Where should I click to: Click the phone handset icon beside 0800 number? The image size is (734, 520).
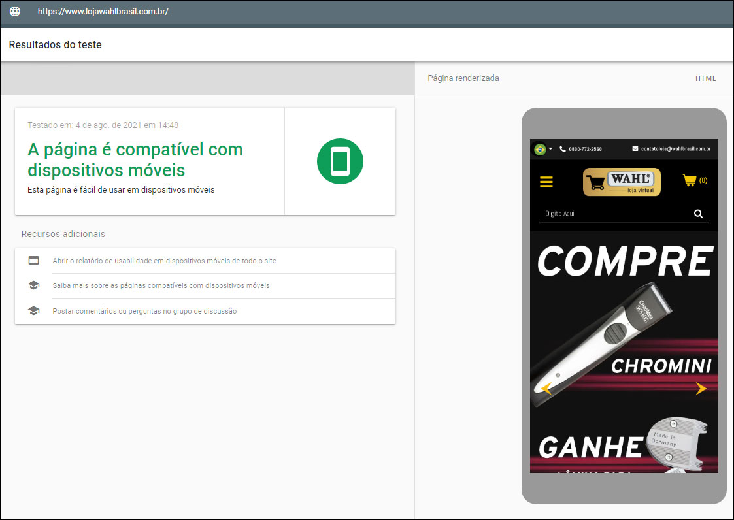pyautogui.click(x=563, y=149)
